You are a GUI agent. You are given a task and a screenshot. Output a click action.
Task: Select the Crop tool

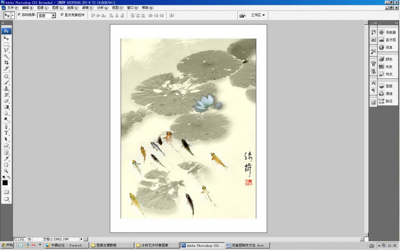[x=6, y=62]
